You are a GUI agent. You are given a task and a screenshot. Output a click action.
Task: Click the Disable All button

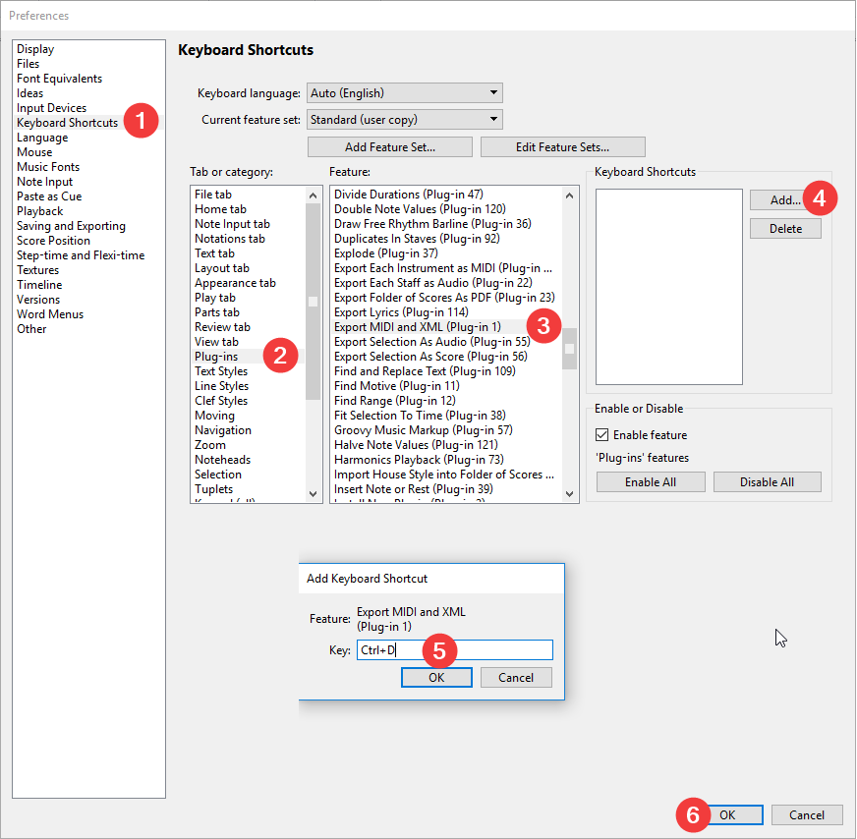[x=767, y=482]
